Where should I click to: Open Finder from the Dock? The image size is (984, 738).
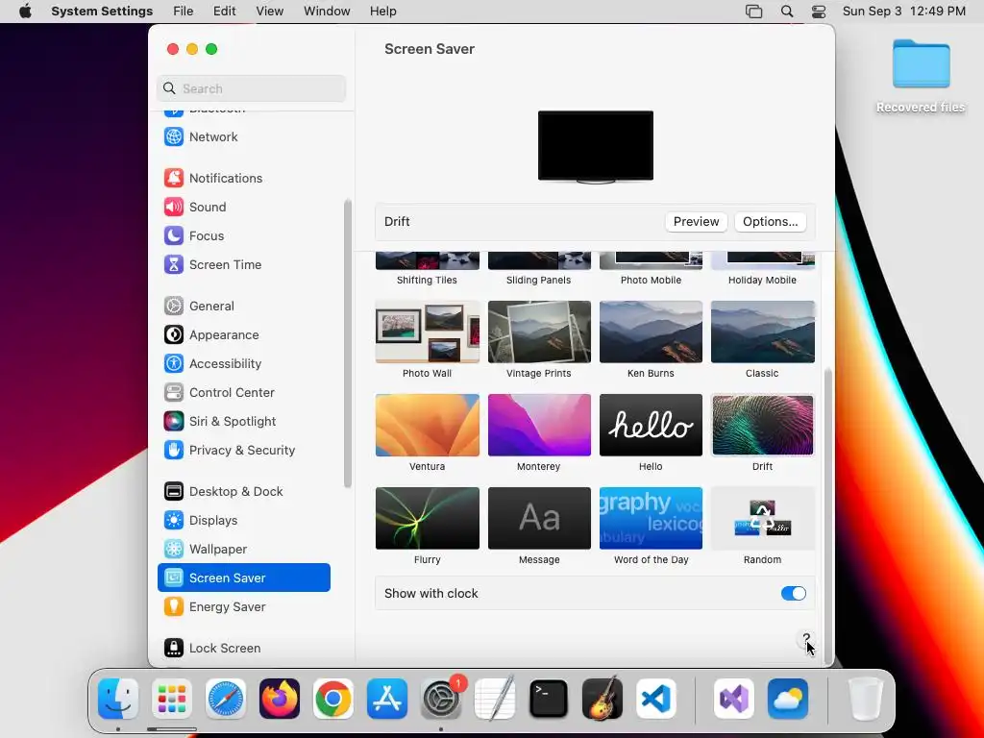click(118, 699)
